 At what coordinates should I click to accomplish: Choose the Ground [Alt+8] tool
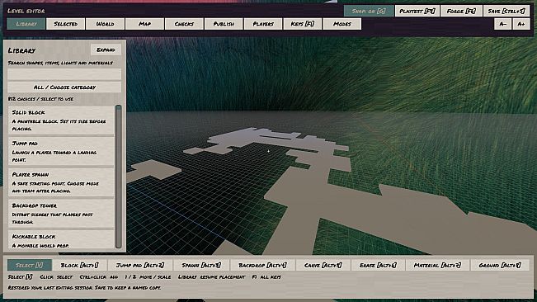(x=500, y=265)
